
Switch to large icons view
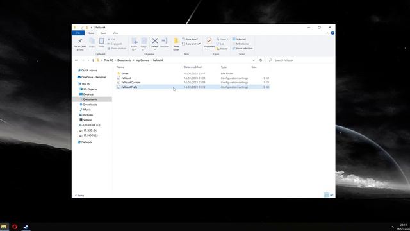pyautogui.click(x=332, y=195)
